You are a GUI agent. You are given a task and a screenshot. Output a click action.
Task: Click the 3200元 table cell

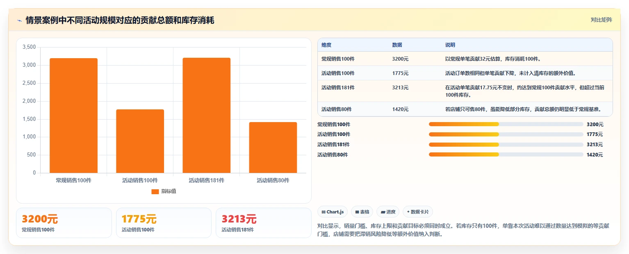[x=400, y=59]
